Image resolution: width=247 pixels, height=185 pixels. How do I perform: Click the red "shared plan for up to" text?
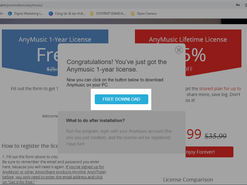[x=220, y=88]
